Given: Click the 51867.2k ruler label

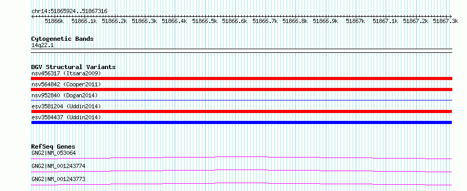Looking at the screenshot, I should point(416,21).
